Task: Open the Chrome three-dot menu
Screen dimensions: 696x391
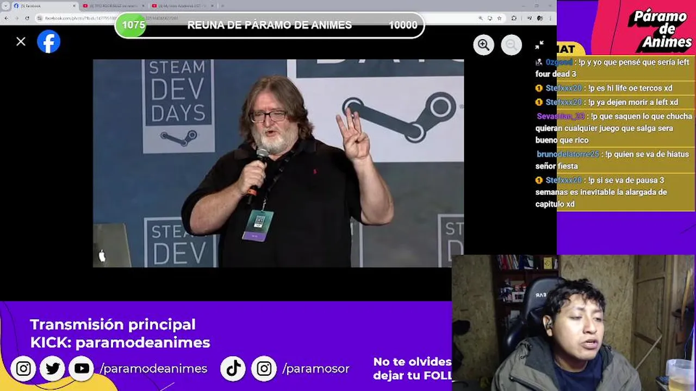Action: pyautogui.click(x=551, y=18)
